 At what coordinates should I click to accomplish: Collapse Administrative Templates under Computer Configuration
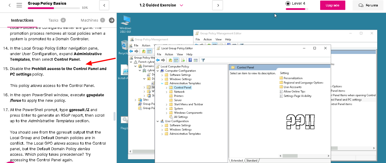click(162, 83)
